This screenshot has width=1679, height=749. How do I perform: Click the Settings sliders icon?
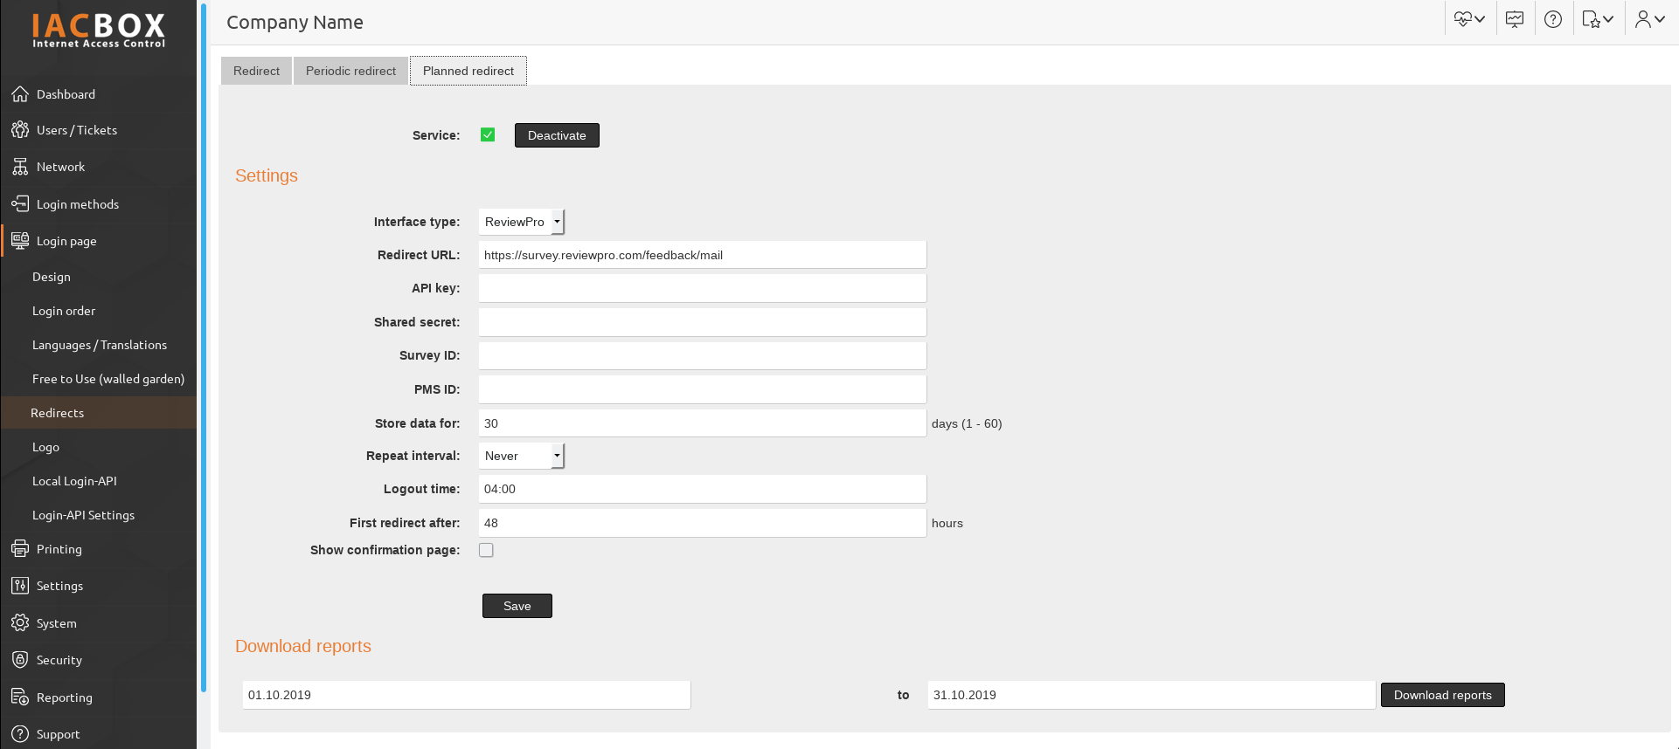click(20, 586)
